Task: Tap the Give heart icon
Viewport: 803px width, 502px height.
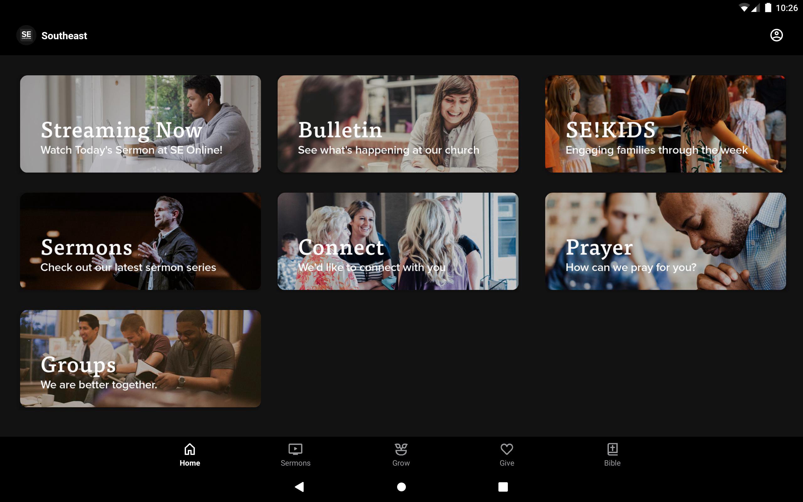Action: (x=507, y=449)
